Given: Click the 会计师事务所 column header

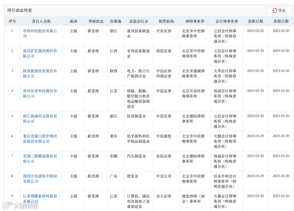Looking at the screenshot, I should click(227, 22).
